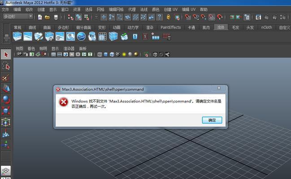
Task: Click the blue initial state '1' shelf icon
Action: 135,36
